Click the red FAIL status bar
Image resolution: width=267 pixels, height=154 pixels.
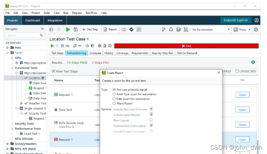[186, 46]
